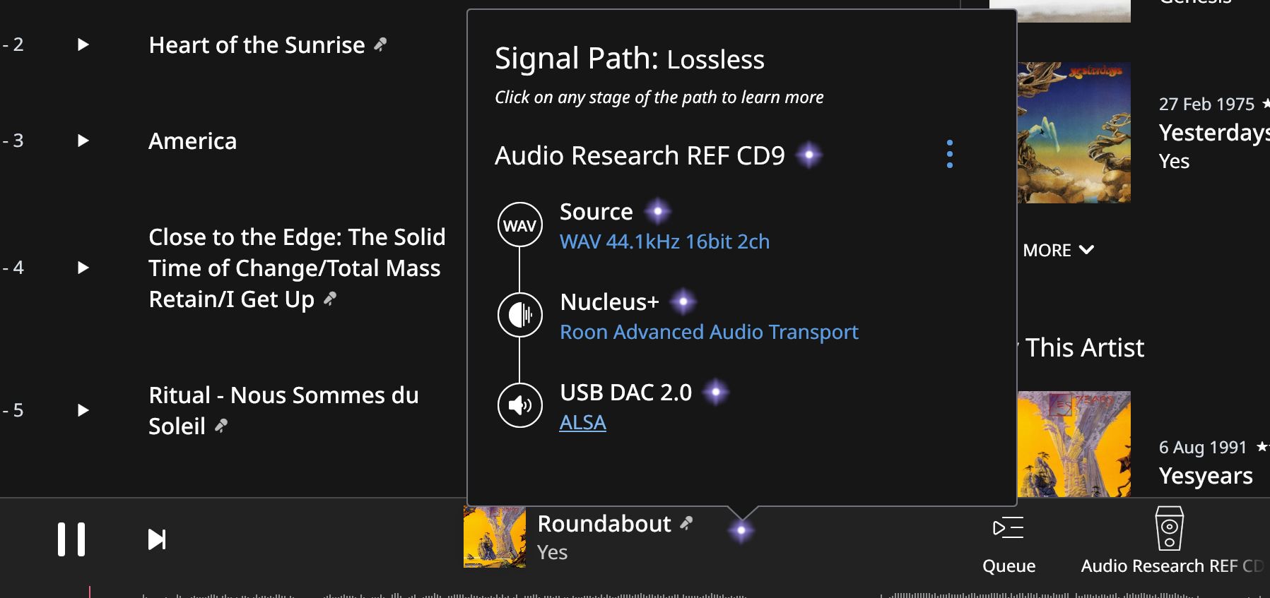Click pick icon beside Retain/I Get Up
This screenshot has height=598, width=1270.
click(330, 299)
